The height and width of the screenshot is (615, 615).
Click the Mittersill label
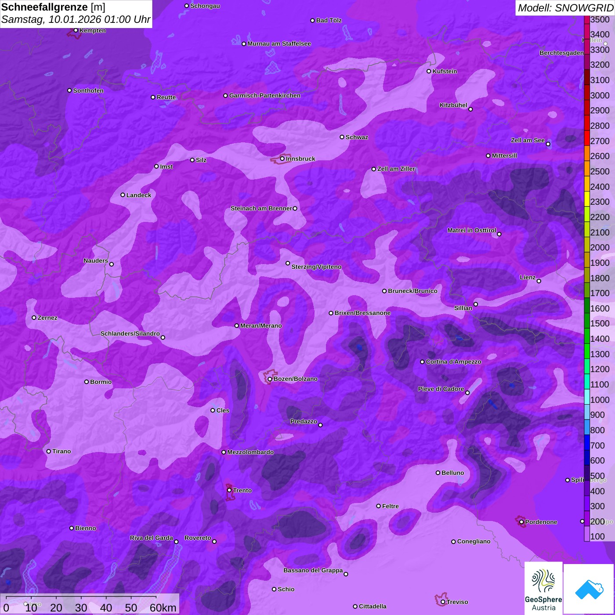[504, 156]
